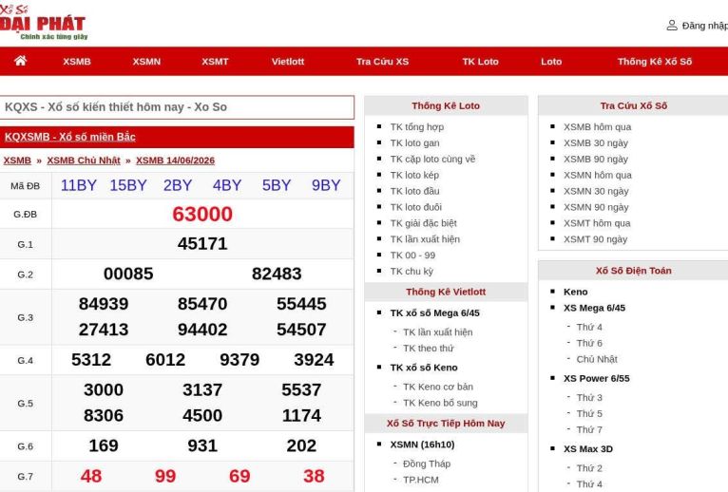Click Mã ĐB code 11BY
Viewport: 728px width, 492px height.
tap(79, 185)
